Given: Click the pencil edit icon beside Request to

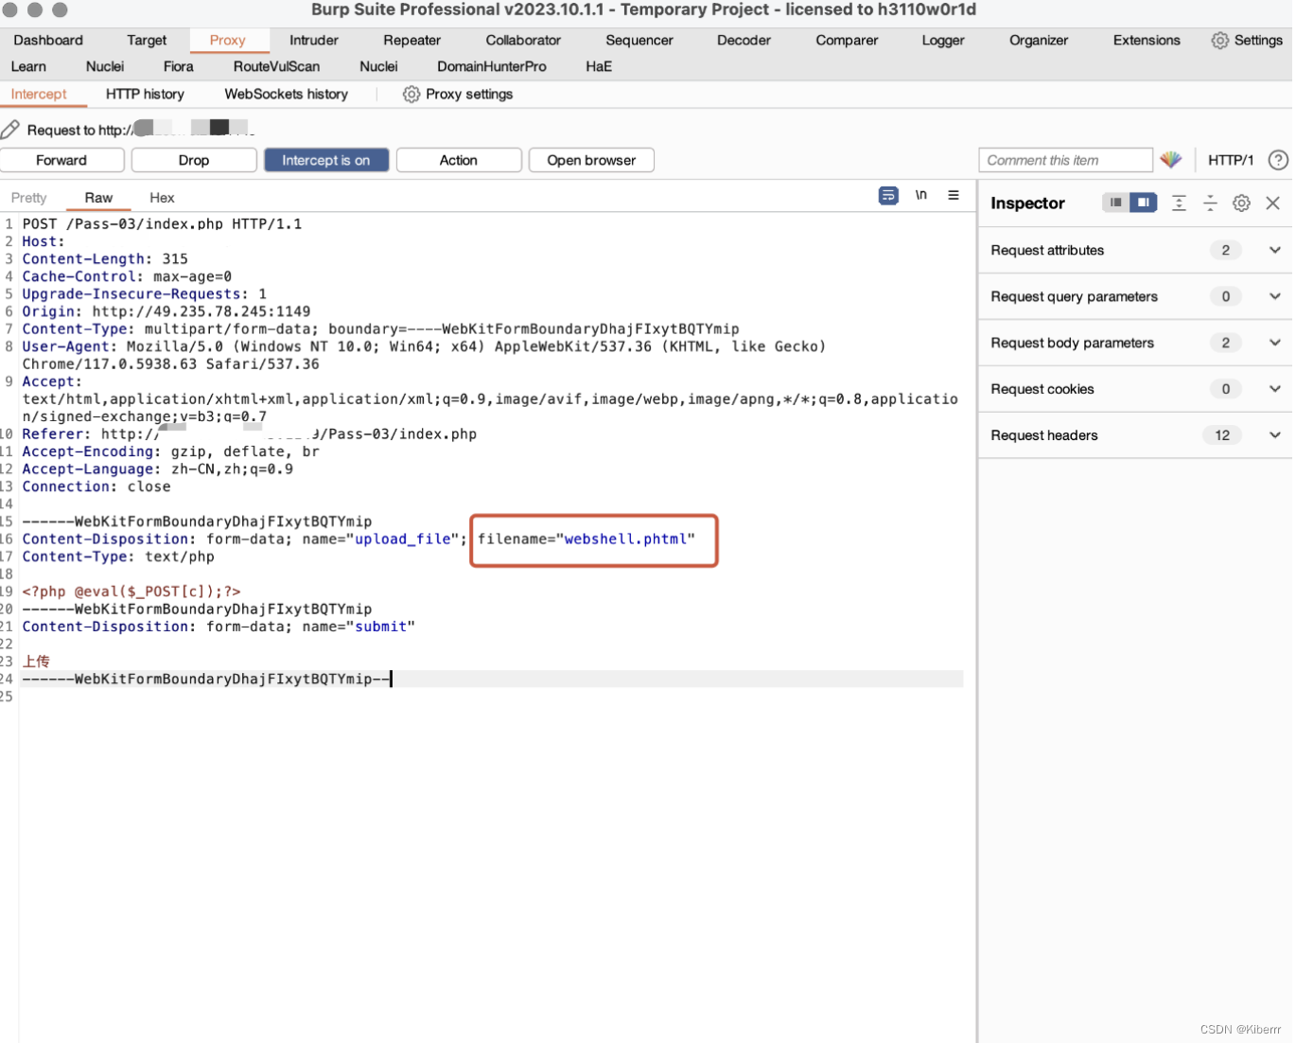Looking at the screenshot, I should click(x=10, y=130).
